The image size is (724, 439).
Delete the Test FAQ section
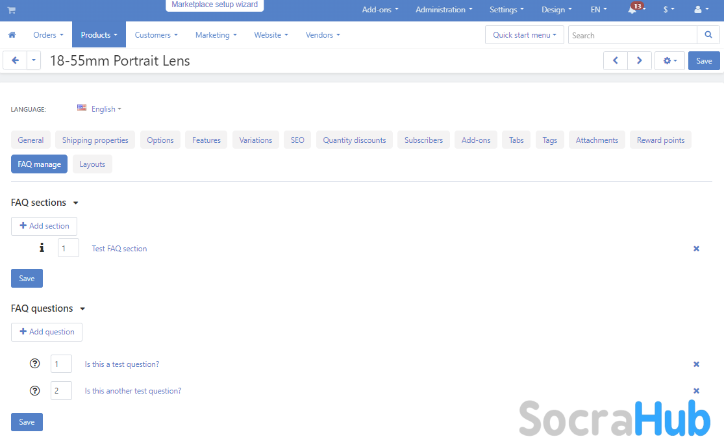[x=696, y=249]
